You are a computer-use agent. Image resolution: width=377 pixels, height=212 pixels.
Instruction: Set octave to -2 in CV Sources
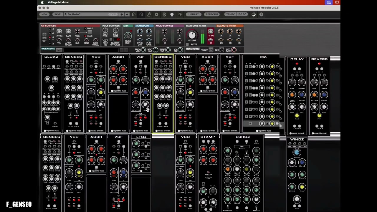(50, 44)
